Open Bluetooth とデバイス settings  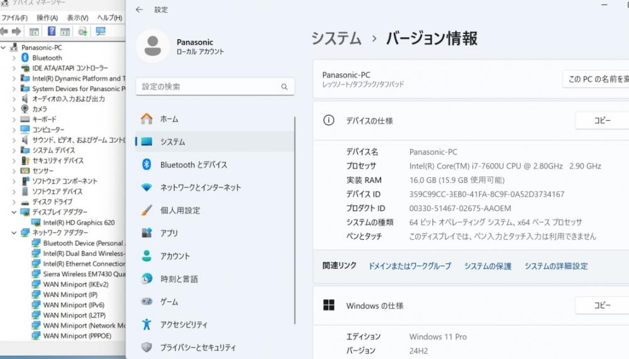pos(215,165)
